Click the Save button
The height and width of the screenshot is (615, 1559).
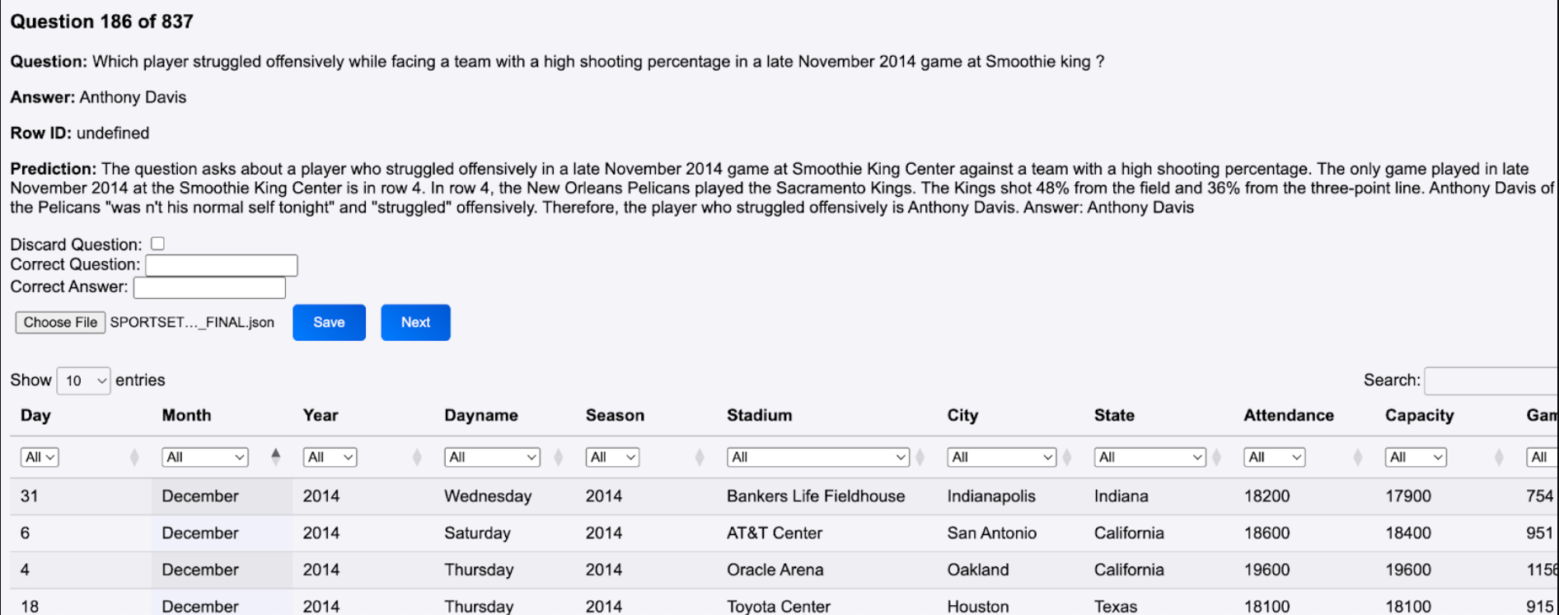point(329,322)
